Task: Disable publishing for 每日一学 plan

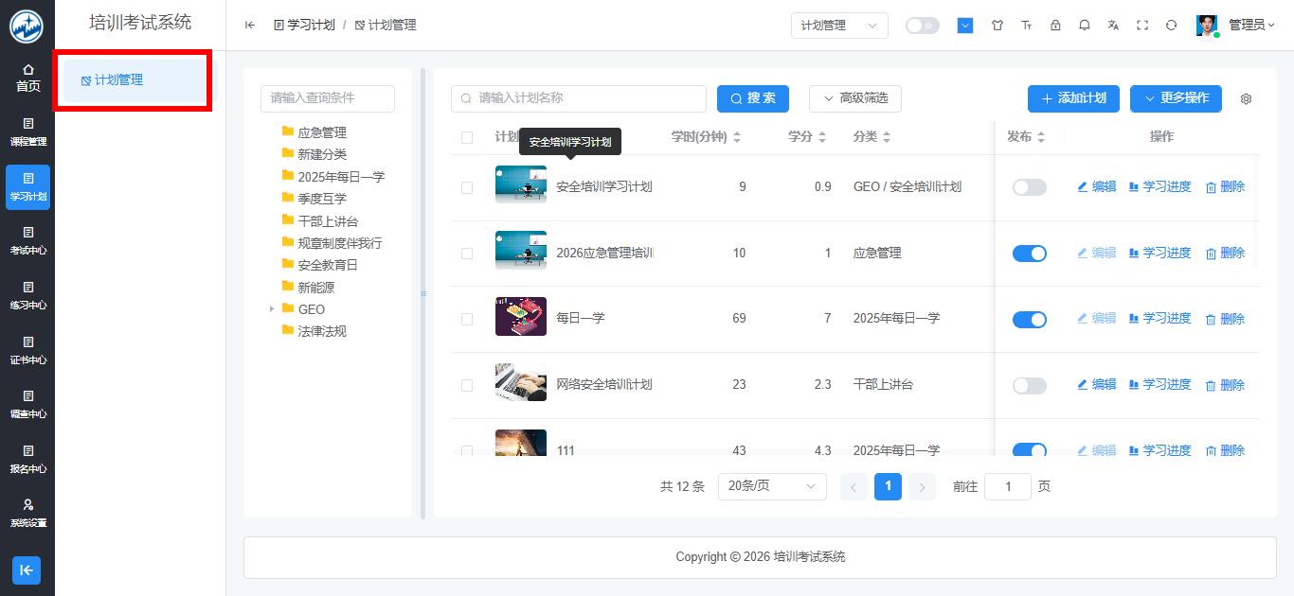Action: pos(1030,319)
